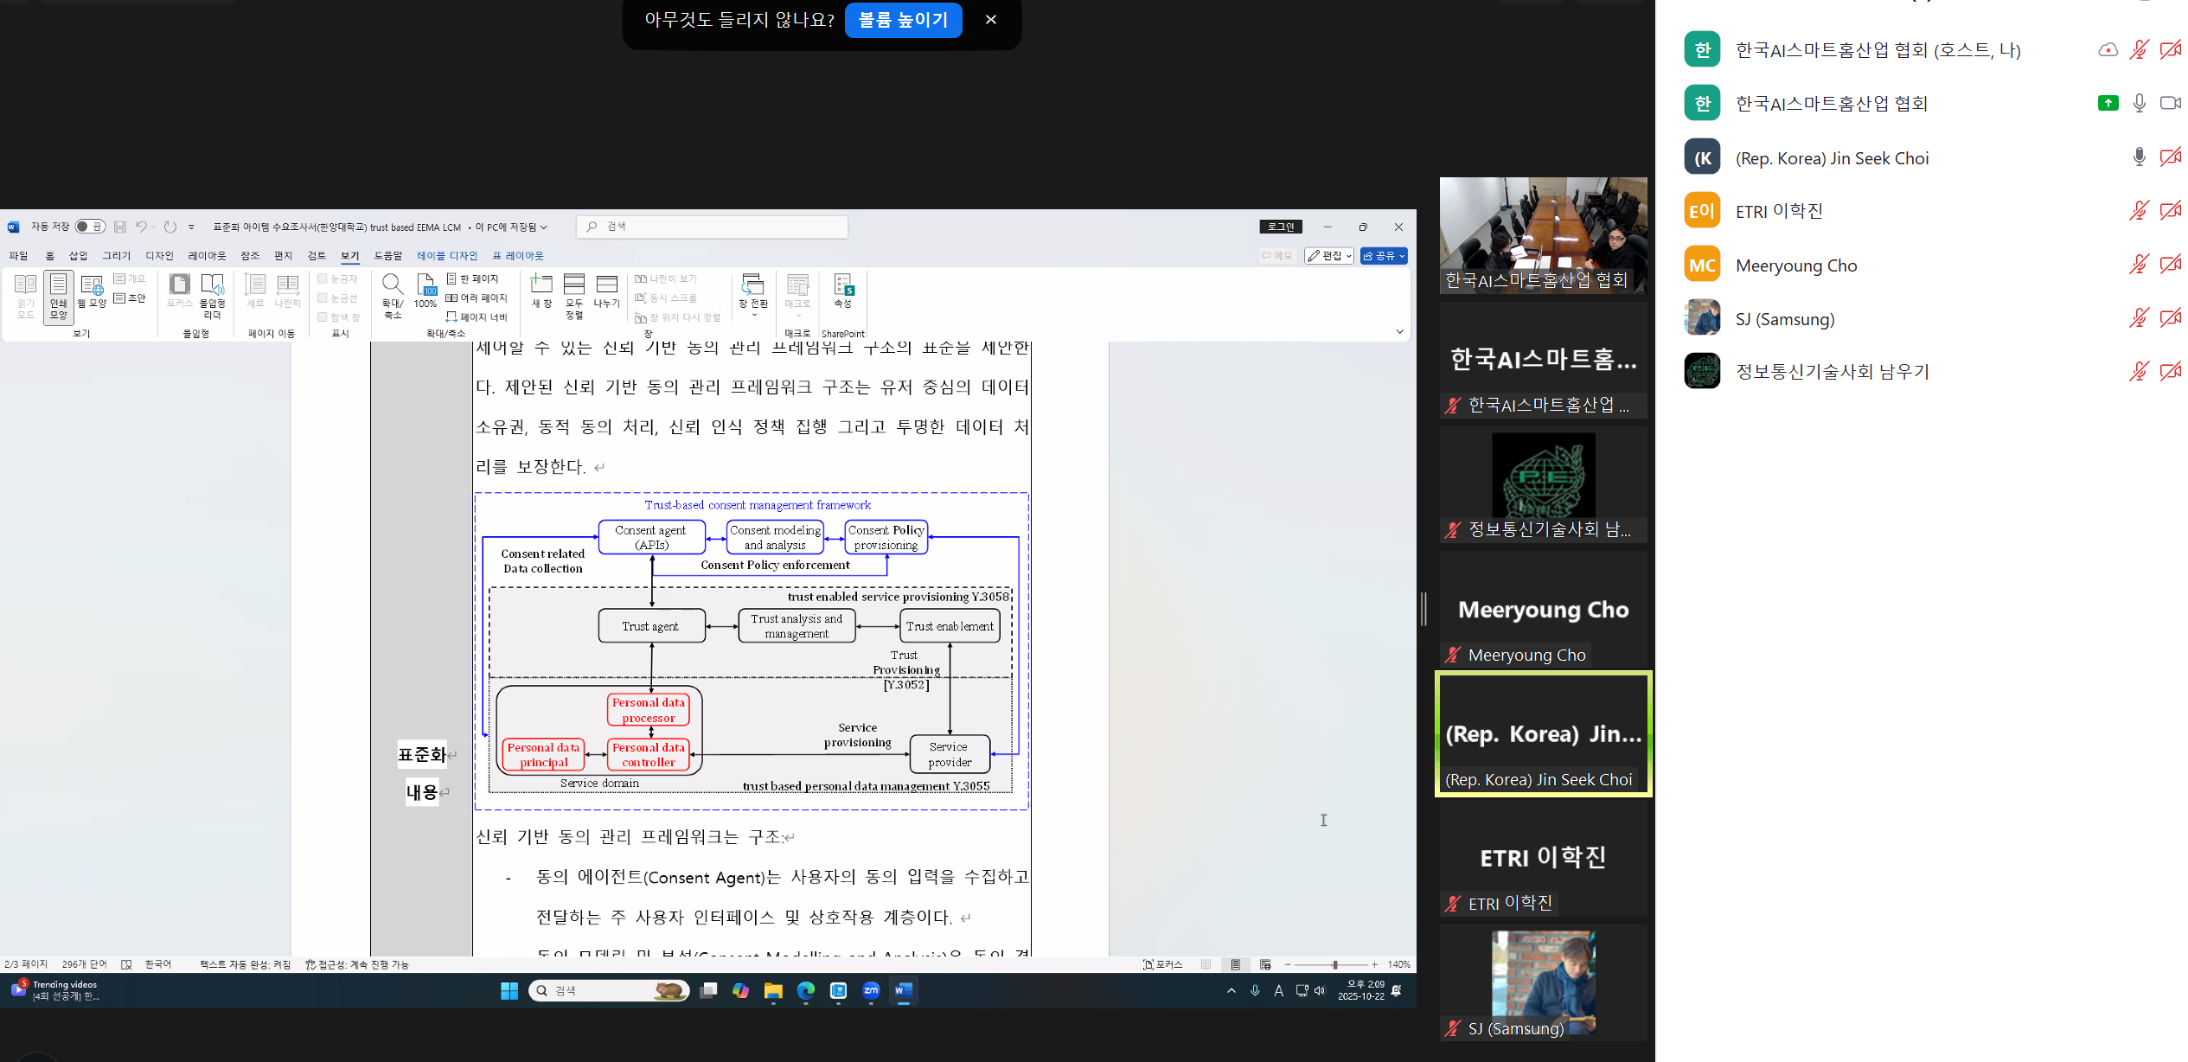Check the 탐색 창 (Navigation Pane) checkbox
This screenshot has height=1062, width=2188.
(323, 317)
